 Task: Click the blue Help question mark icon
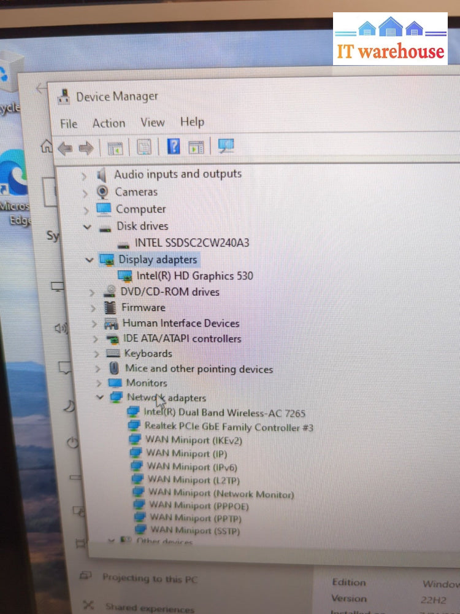pos(174,147)
